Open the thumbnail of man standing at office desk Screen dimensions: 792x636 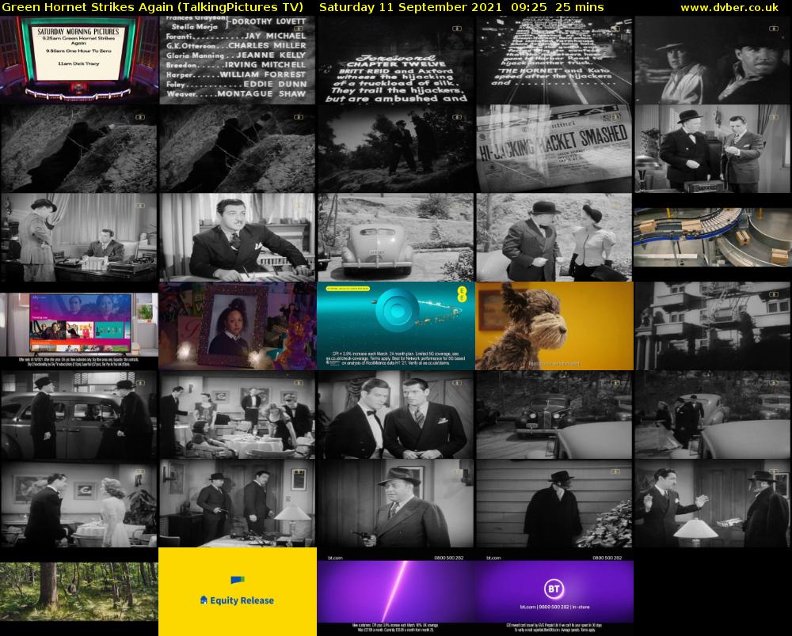[79, 237]
